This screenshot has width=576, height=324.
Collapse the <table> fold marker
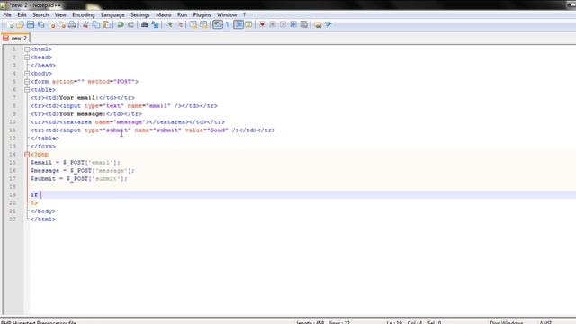pos(27,90)
